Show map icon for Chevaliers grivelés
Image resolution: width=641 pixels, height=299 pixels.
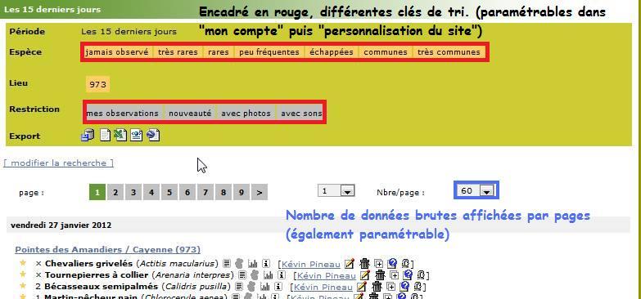[239, 264]
